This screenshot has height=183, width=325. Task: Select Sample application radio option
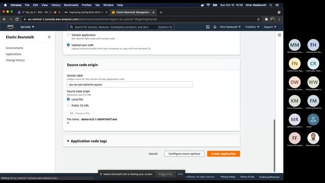[x=68, y=35]
